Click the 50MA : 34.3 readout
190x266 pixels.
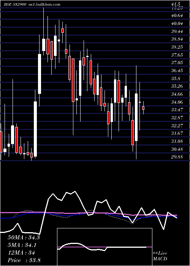click(24, 237)
